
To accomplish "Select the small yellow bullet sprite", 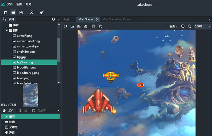I will coord(114,111).
